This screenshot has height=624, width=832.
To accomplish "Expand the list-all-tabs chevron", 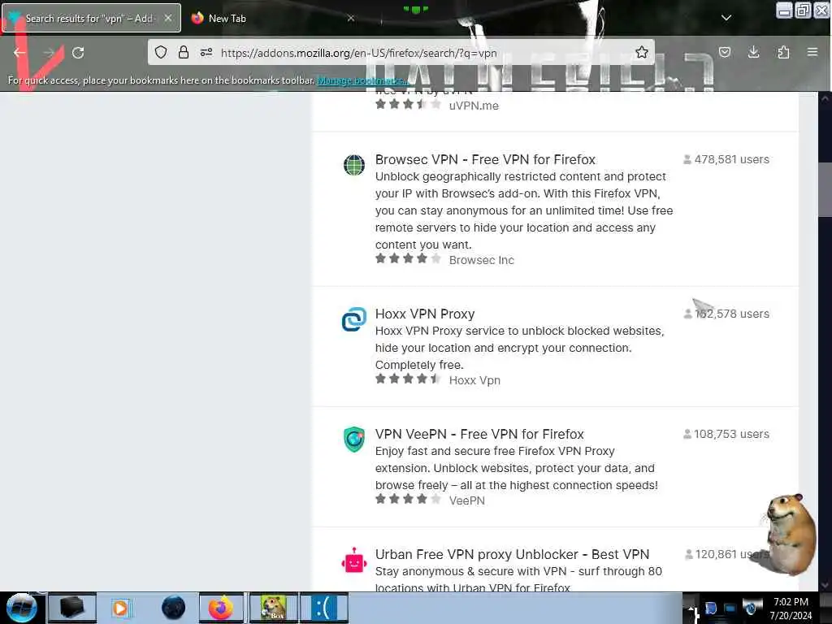I will (x=726, y=18).
